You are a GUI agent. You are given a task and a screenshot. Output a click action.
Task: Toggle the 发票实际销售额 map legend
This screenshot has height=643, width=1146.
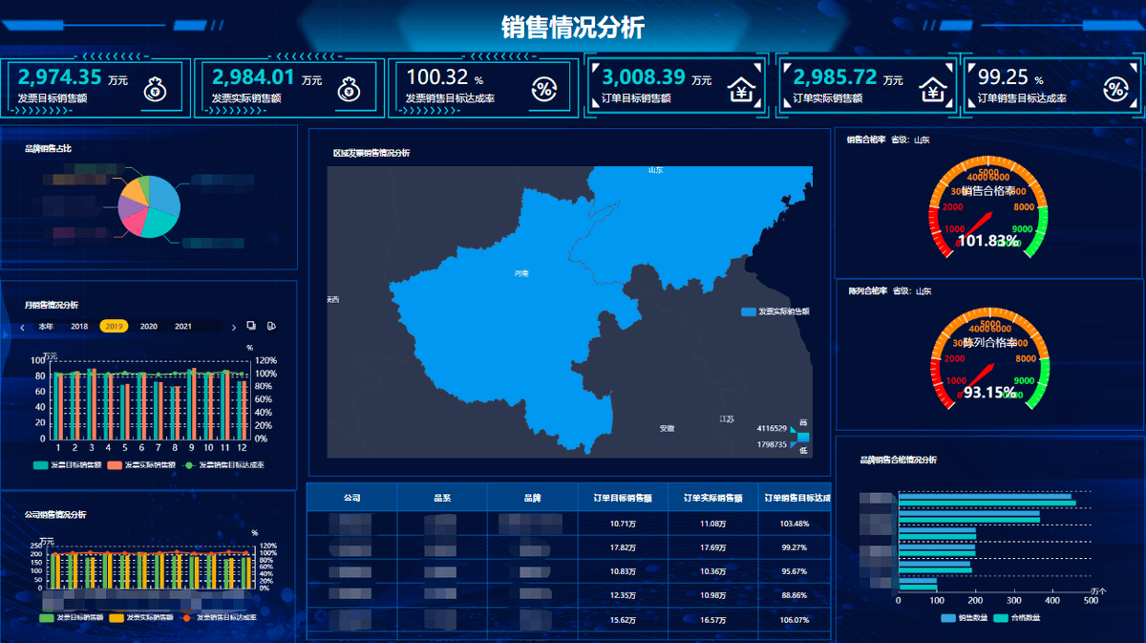click(775, 312)
